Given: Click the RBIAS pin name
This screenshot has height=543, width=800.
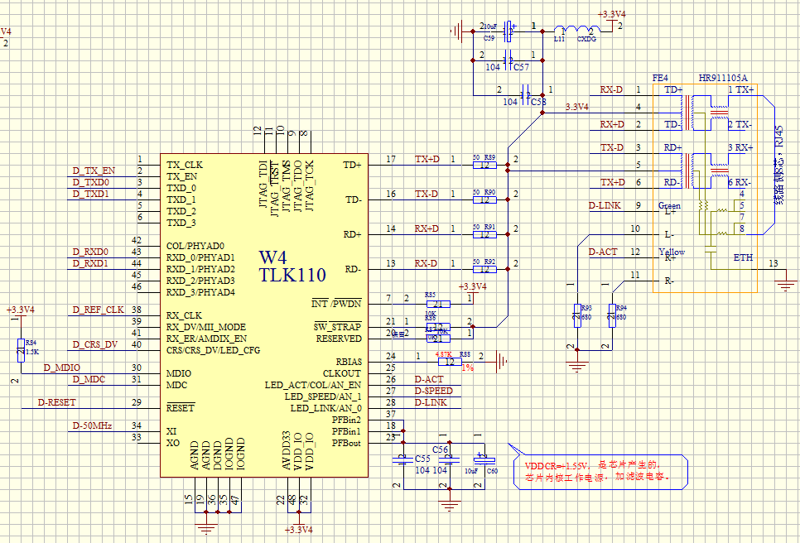Looking at the screenshot, I should tap(349, 362).
